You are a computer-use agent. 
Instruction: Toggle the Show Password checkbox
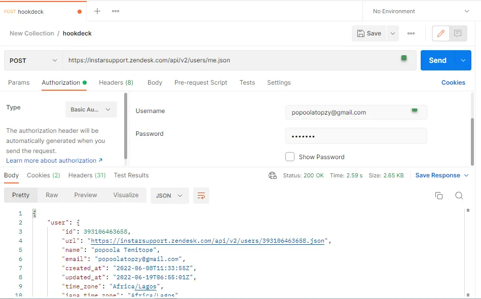pyautogui.click(x=290, y=157)
